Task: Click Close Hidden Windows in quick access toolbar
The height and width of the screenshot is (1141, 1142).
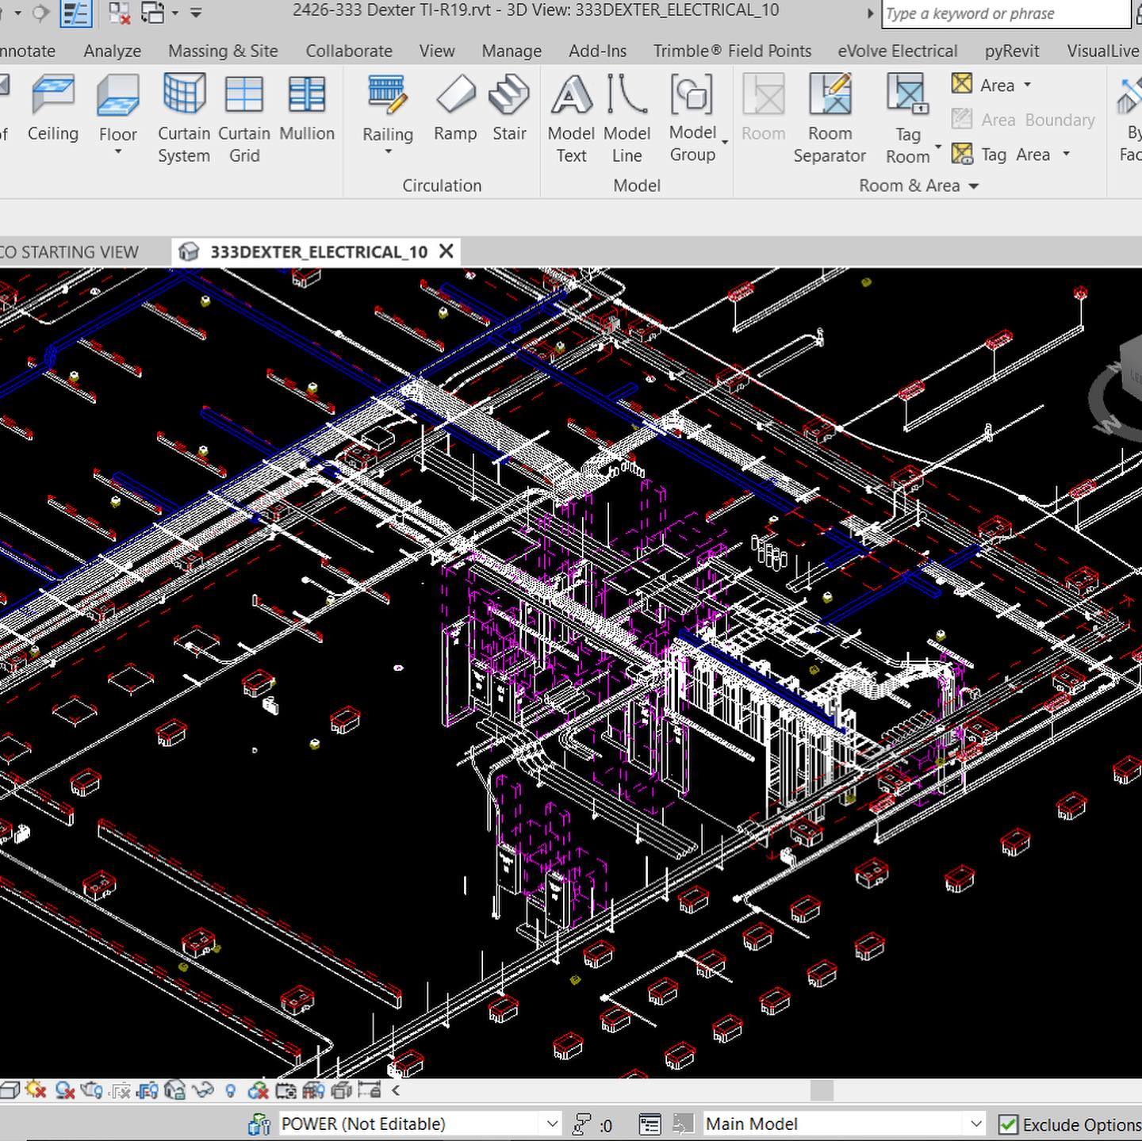Action: pyautogui.click(x=119, y=12)
